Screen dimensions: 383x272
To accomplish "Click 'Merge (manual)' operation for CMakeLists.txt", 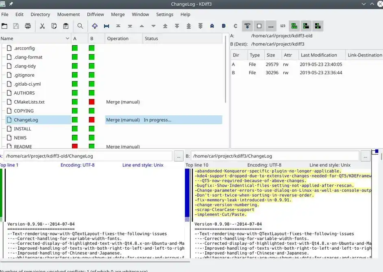I will click(123, 102).
